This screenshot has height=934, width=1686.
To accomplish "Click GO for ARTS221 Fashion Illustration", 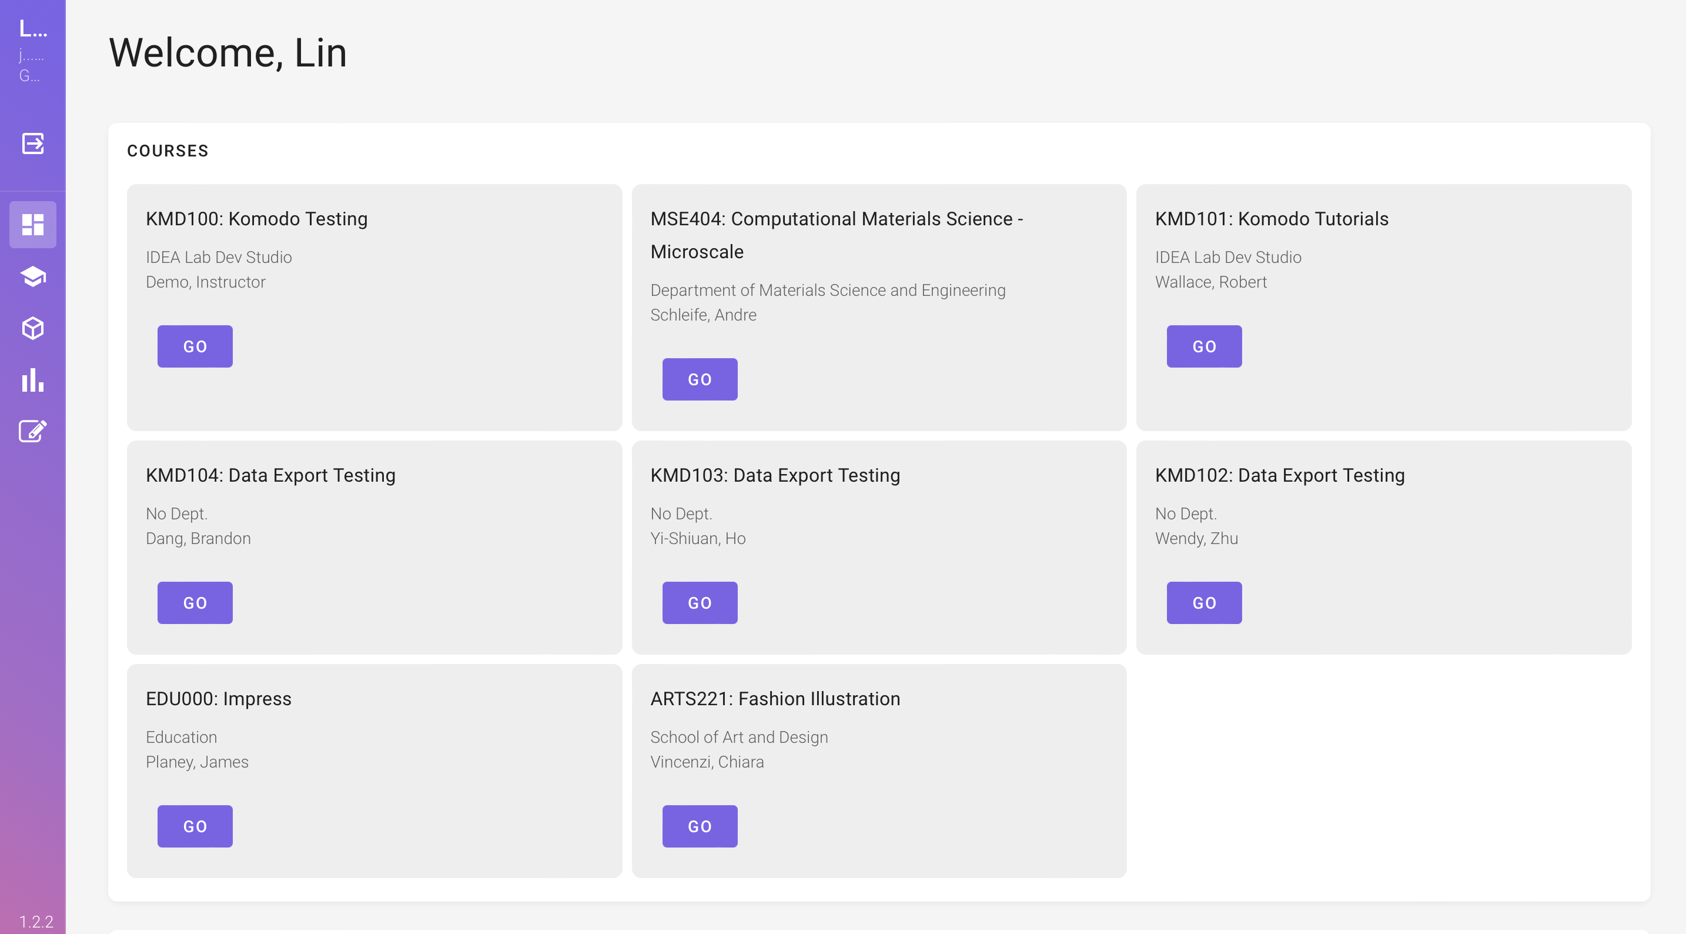I will (700, 826).
